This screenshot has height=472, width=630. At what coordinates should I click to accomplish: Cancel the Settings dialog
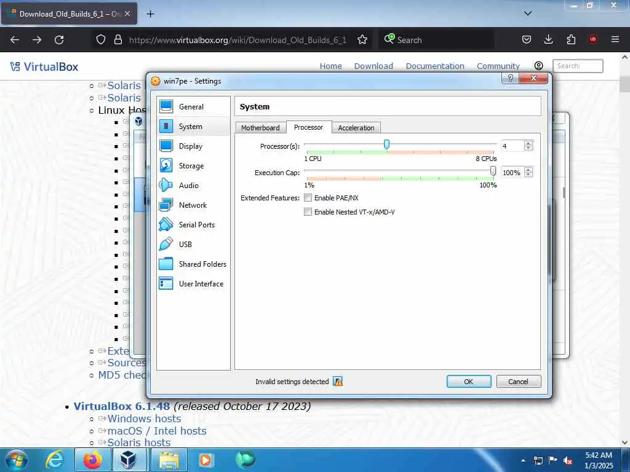[518, 382]
